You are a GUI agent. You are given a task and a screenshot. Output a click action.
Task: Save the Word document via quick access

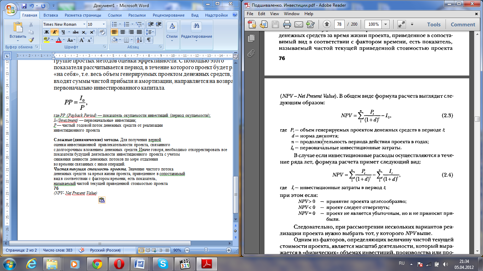click(24, 6)
